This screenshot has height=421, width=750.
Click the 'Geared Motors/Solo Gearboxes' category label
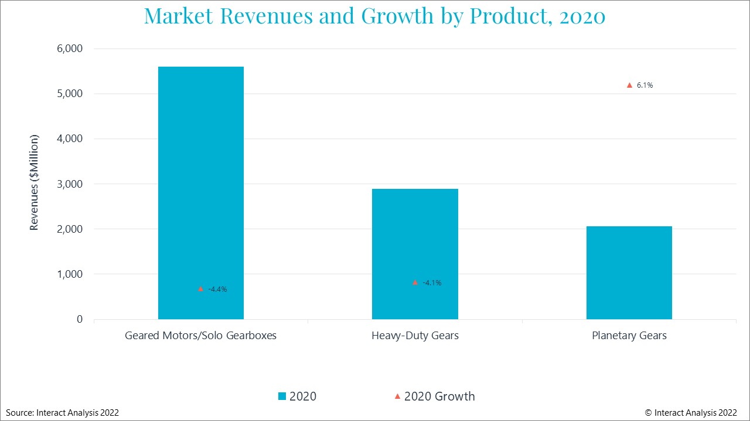pyautogui.click(x=201, y=336)
